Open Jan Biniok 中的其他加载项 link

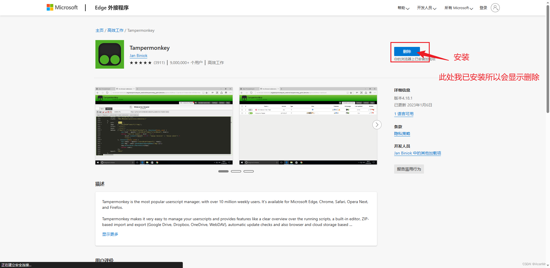[417, 153]
